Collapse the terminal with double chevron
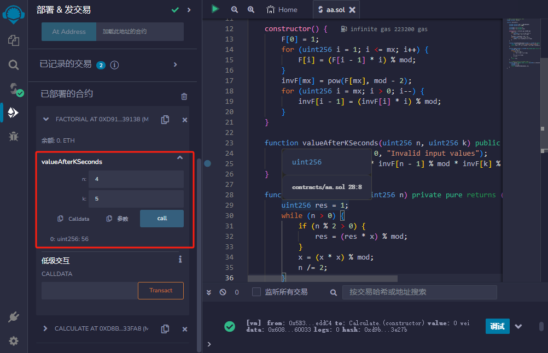Screen dimensions: 548x353 click(209, 292)
